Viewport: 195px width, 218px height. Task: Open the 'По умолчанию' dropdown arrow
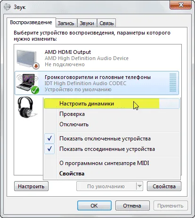[x=139, y=186]
